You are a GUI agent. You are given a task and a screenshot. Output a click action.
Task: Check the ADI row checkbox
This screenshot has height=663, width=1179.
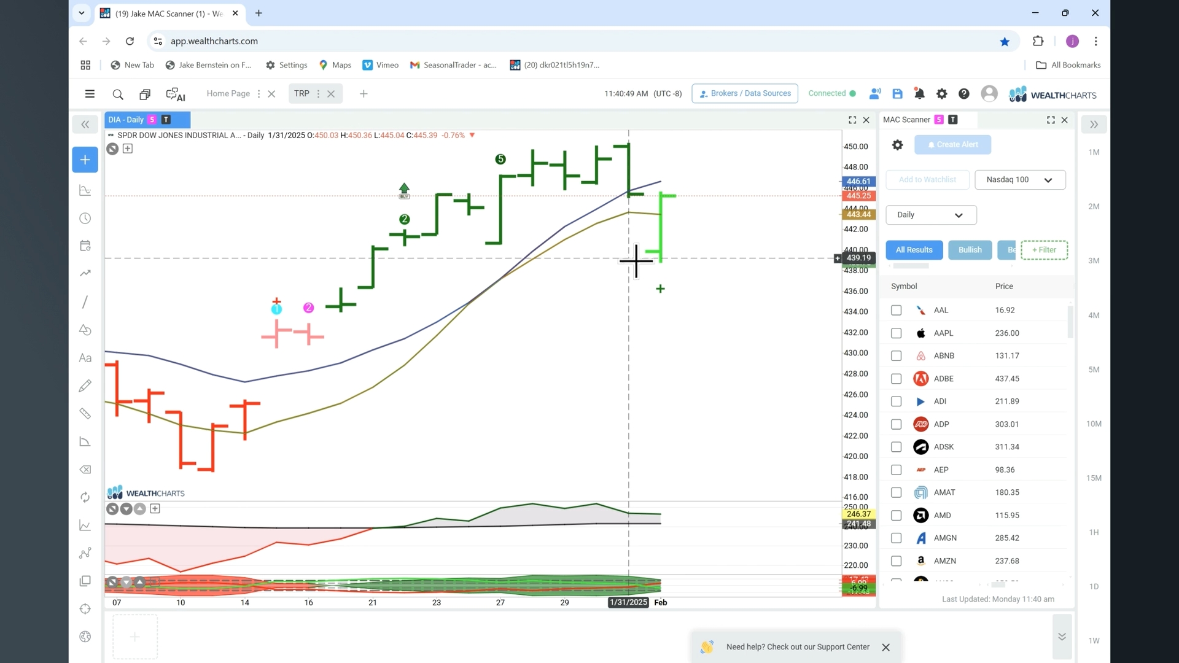[x=897, y=401]
